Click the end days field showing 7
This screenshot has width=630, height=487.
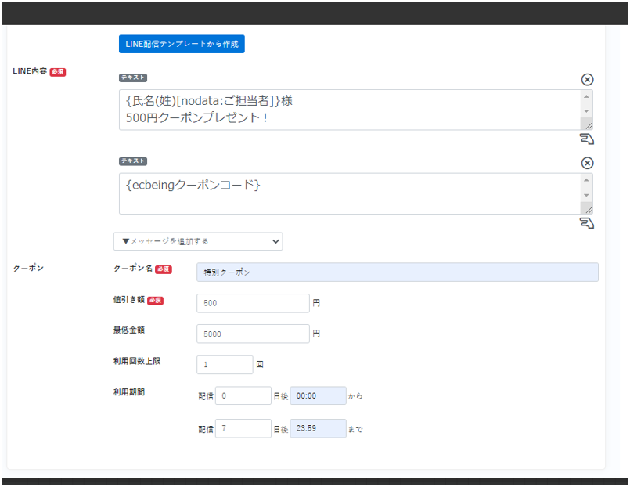(243, 429)
